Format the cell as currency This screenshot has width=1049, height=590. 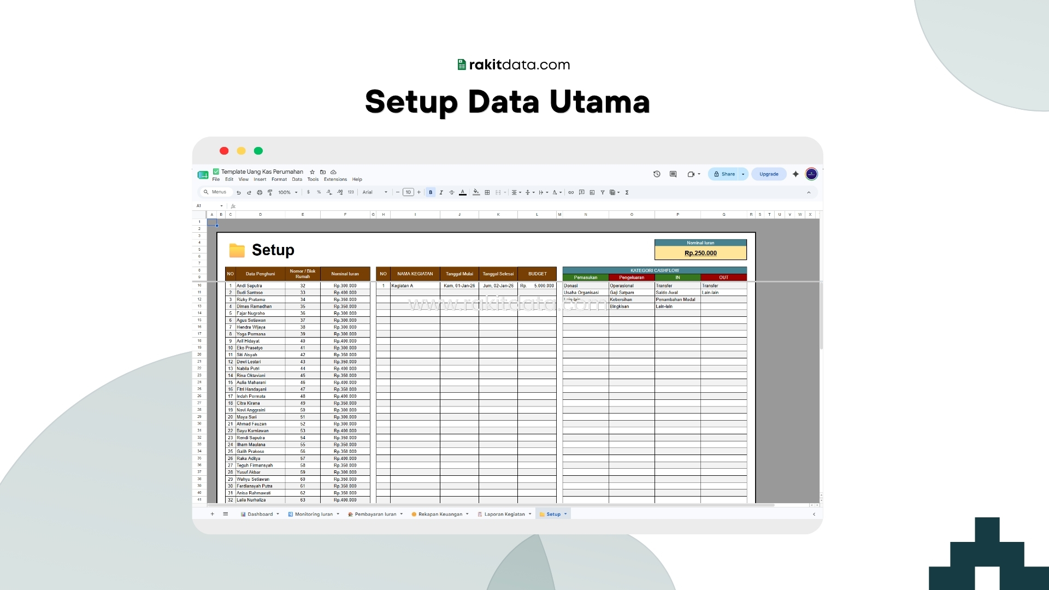(x=308, y=192)
